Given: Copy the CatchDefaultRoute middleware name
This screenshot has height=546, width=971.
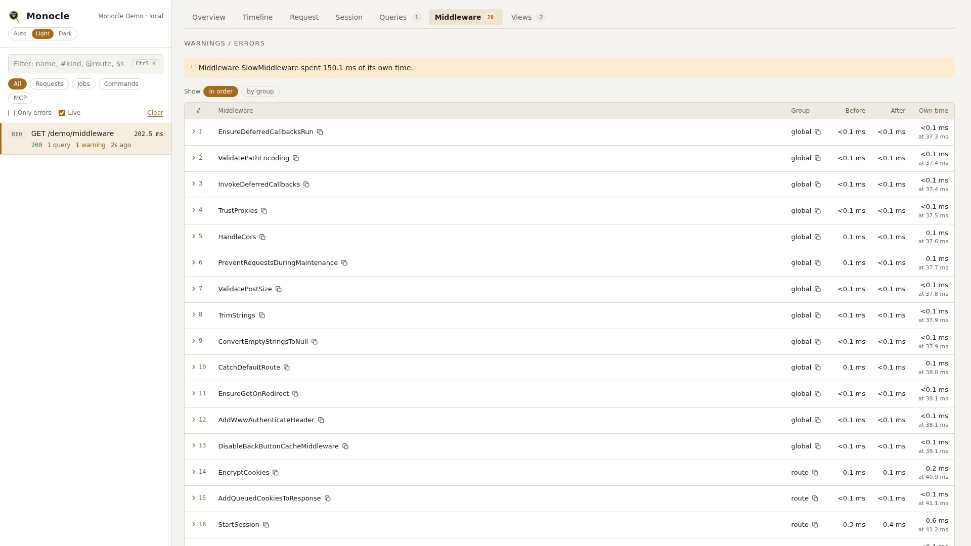Looking at the screenshot, I should click(x=287, y=368).
